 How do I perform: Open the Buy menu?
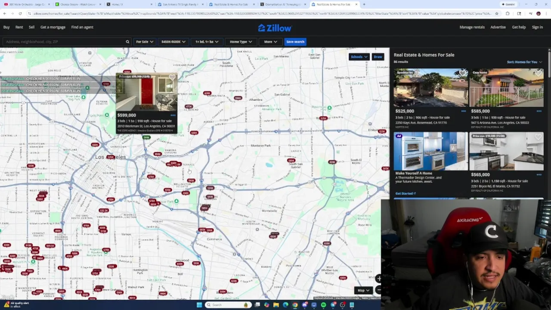click(x=6, y=27)
